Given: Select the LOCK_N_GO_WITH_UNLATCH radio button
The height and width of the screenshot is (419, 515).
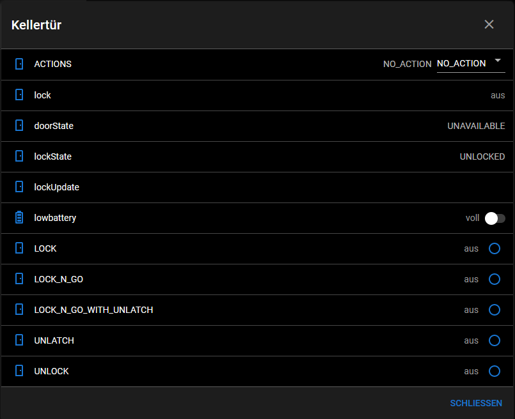Looking at the screenshot, I should (495, 310).
